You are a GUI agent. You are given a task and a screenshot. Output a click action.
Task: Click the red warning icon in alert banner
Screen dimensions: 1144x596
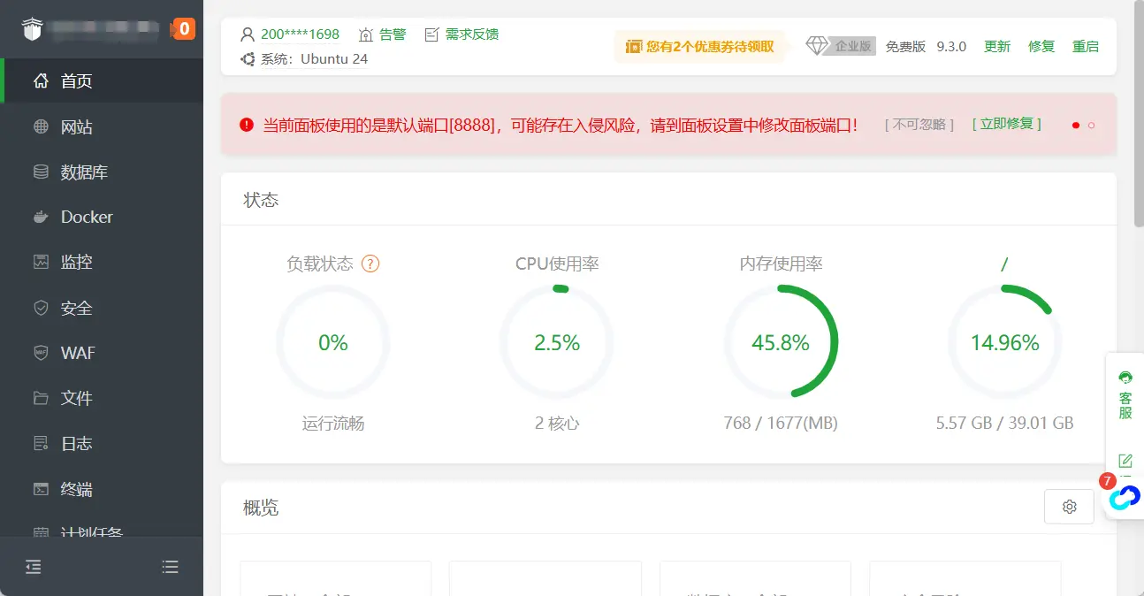247,125
